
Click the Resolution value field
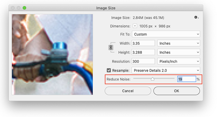143,61
